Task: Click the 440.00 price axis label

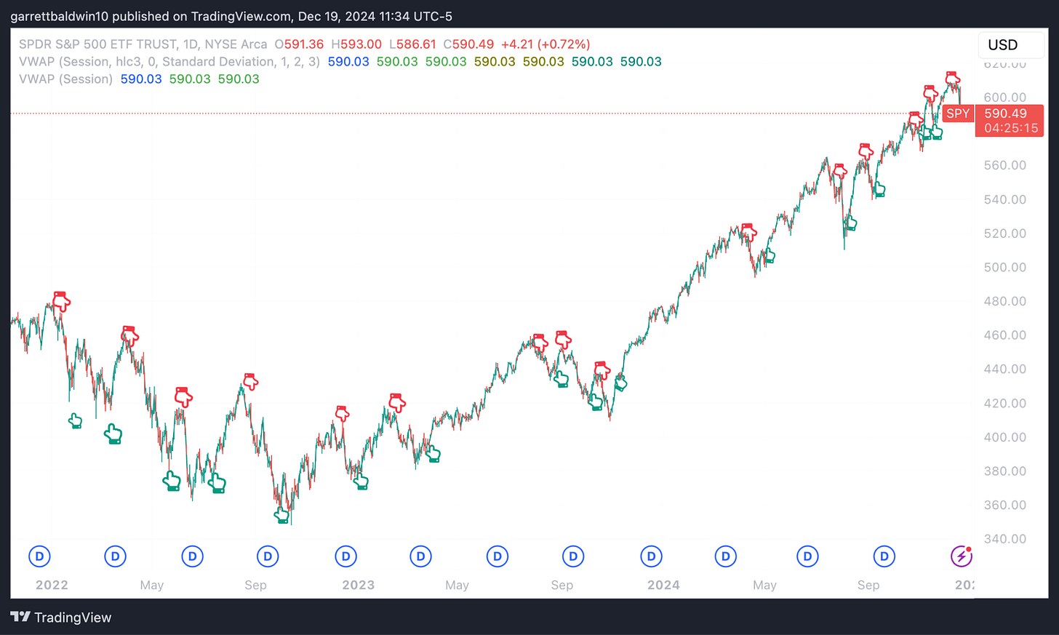Action: pos(1005,369)
